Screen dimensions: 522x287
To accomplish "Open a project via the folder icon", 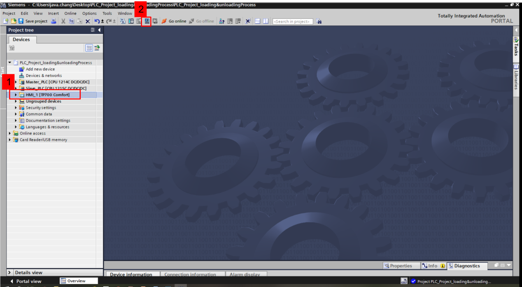I will (13, 21).
